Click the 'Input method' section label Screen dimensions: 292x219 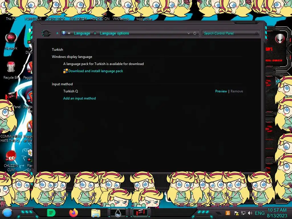click(x=62, y=84)
